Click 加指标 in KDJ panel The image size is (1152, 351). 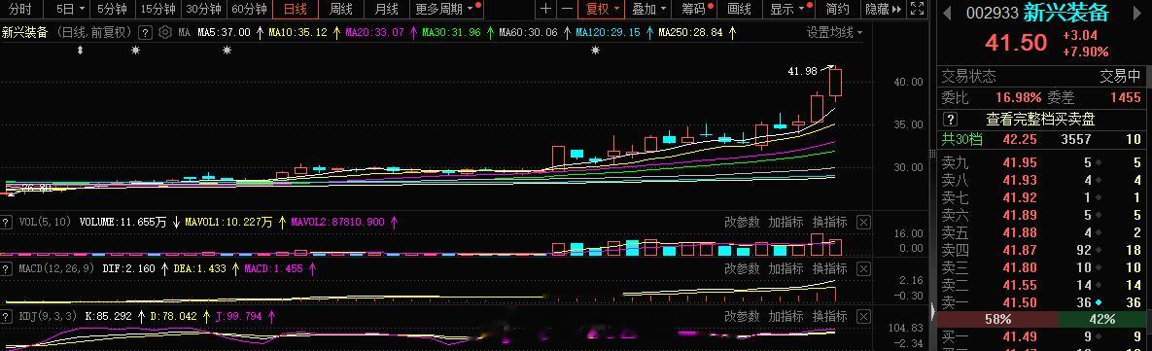(x=786, y=317)
